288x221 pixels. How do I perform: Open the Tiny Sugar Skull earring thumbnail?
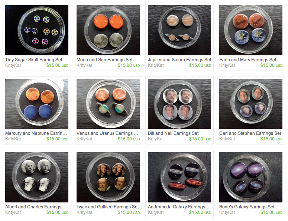coord(37,30)
